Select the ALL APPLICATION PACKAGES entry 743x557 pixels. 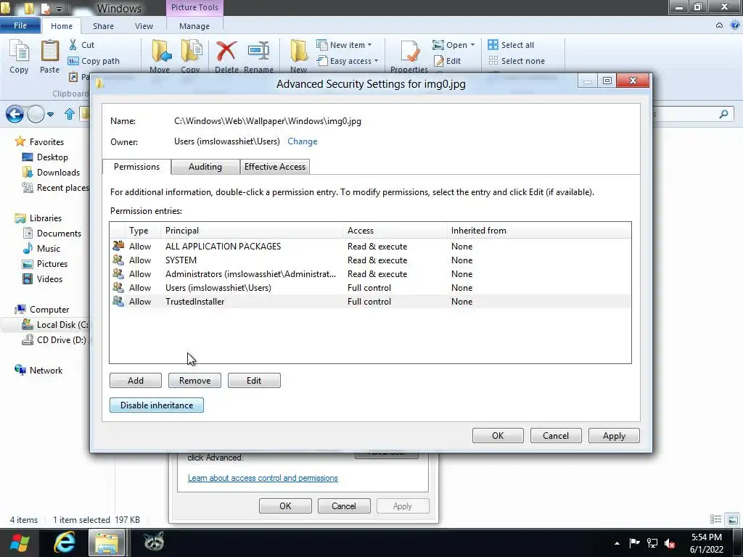[x=370, y=247]
